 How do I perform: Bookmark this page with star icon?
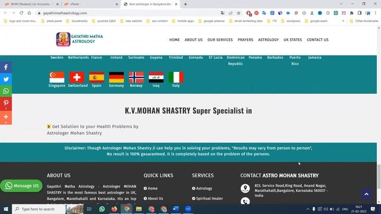click(239, 13)
